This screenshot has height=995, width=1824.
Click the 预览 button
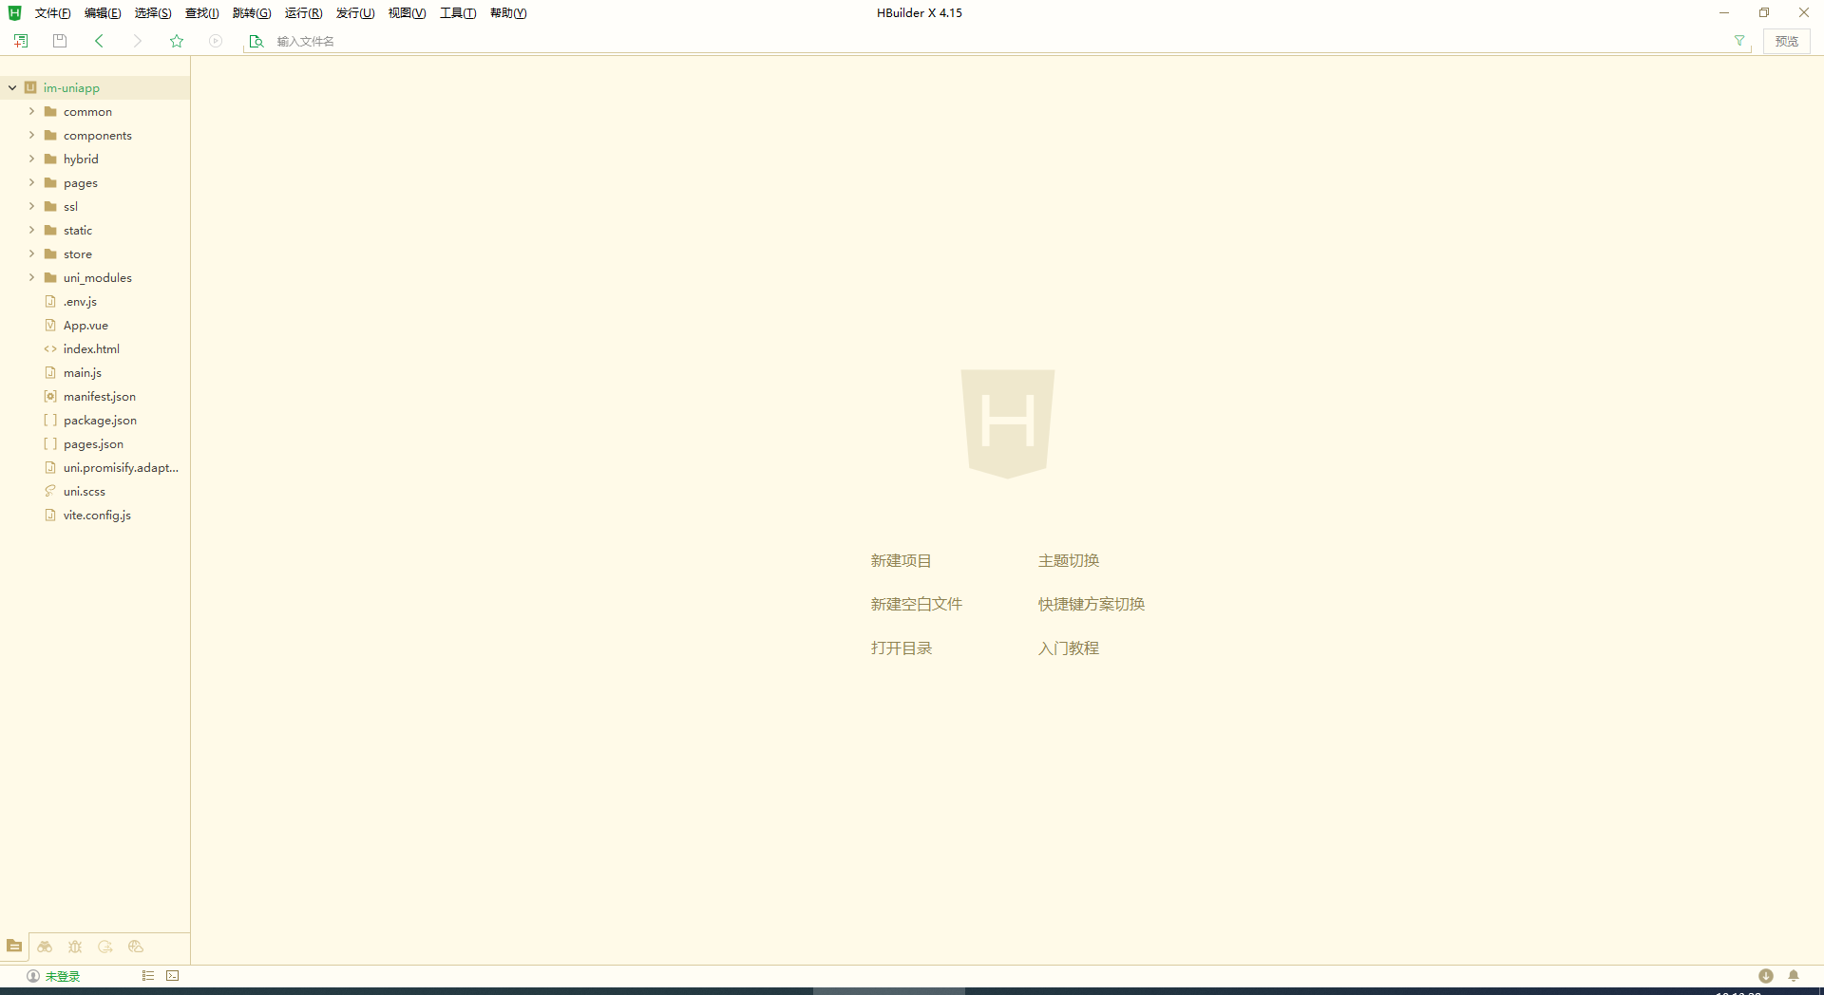pos(1786,41)
